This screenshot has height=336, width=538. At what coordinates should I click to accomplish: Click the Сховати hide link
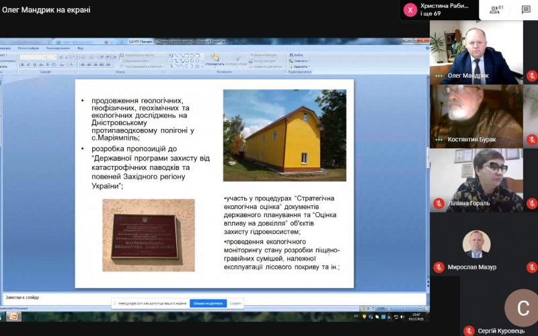coord(235,304)
